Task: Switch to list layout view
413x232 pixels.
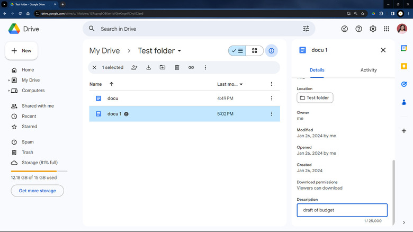Action: pyautogui.click(x=237, y=51)
